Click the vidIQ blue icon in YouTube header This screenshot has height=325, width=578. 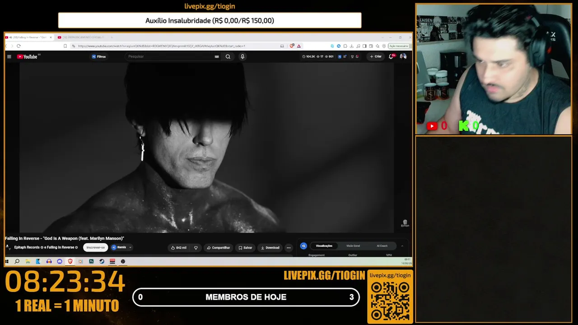click(x=340, y=56)
